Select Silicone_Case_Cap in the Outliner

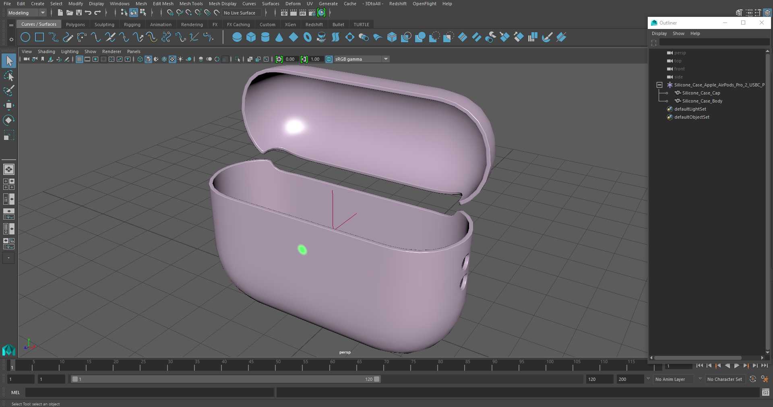coord(701,93)
